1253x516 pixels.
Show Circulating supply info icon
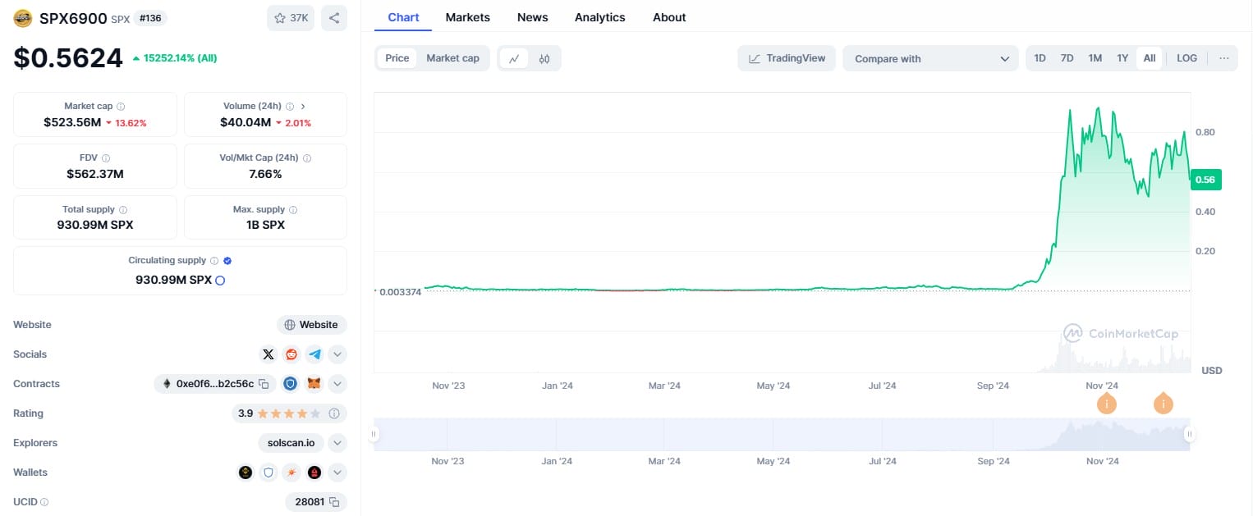point(214,261)
